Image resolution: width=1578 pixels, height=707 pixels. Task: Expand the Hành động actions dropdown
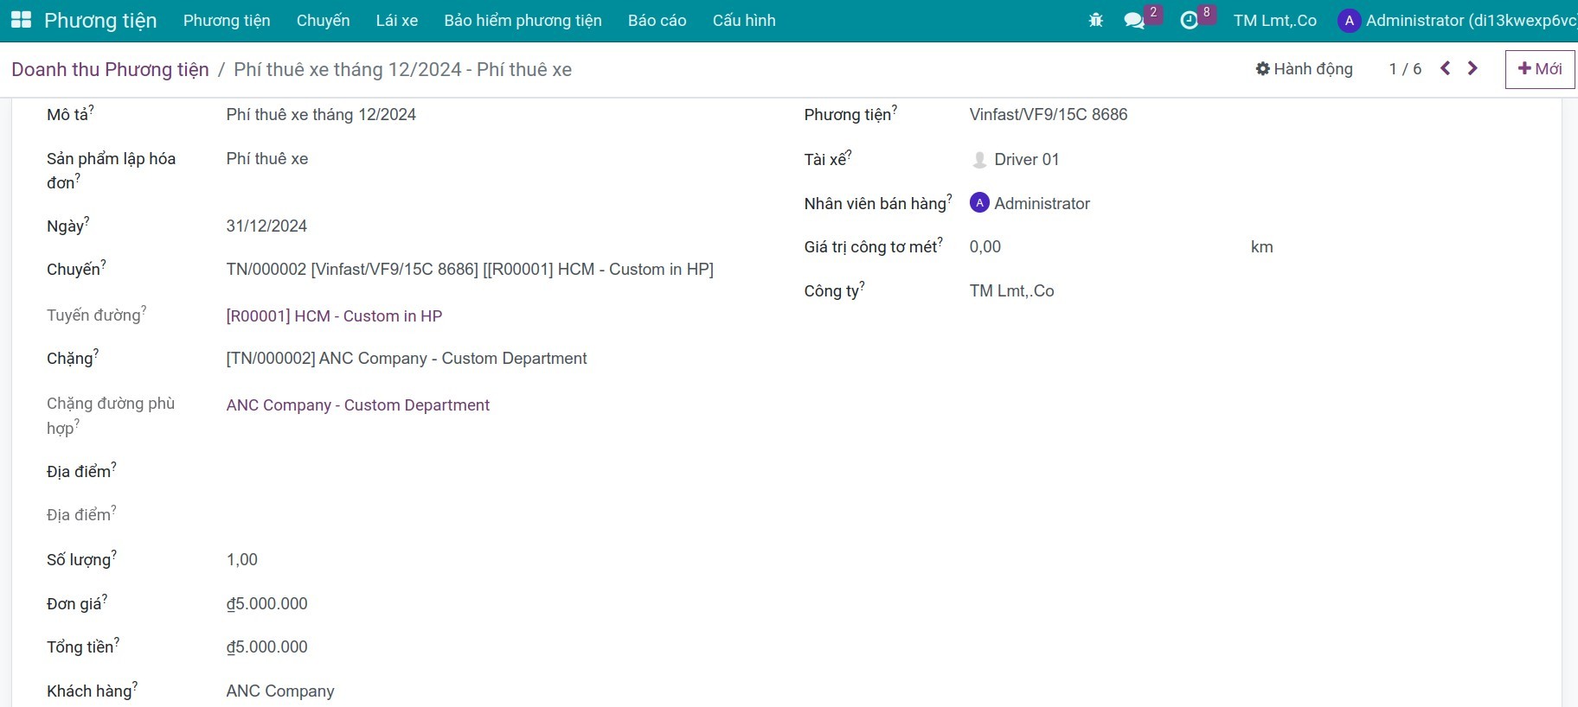click(x=1305, y=68)
